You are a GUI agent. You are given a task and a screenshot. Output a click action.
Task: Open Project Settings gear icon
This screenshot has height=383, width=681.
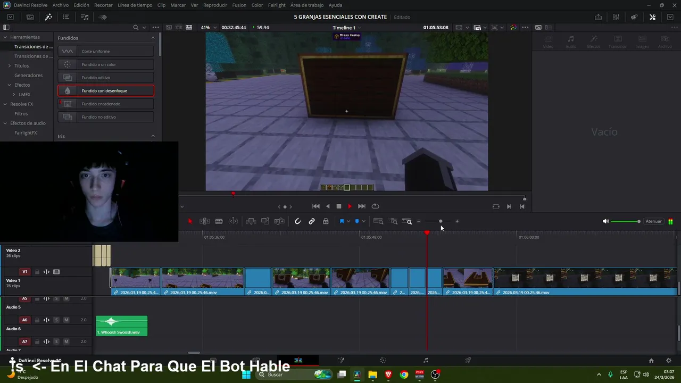click(x=669, y=360)
